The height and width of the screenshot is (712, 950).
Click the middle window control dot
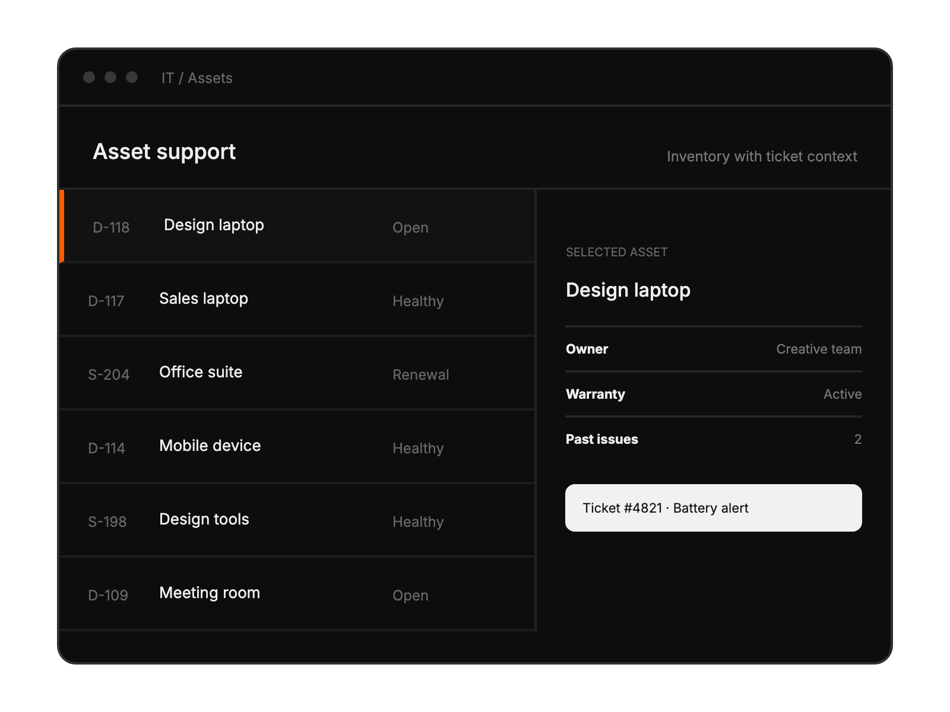tap(110, 77)
